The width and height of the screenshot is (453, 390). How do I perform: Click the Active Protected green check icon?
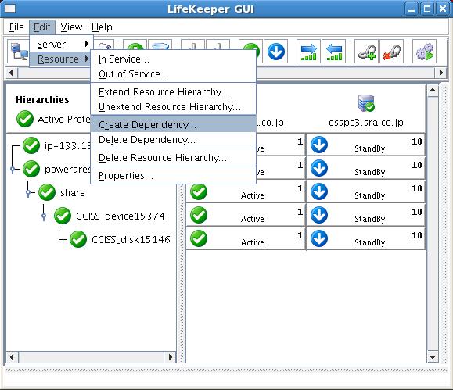(x=25, y=119)
